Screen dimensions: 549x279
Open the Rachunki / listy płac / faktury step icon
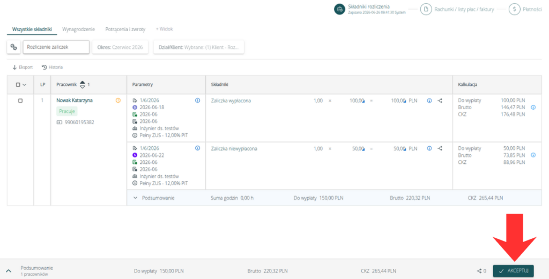tap(426, 10)
